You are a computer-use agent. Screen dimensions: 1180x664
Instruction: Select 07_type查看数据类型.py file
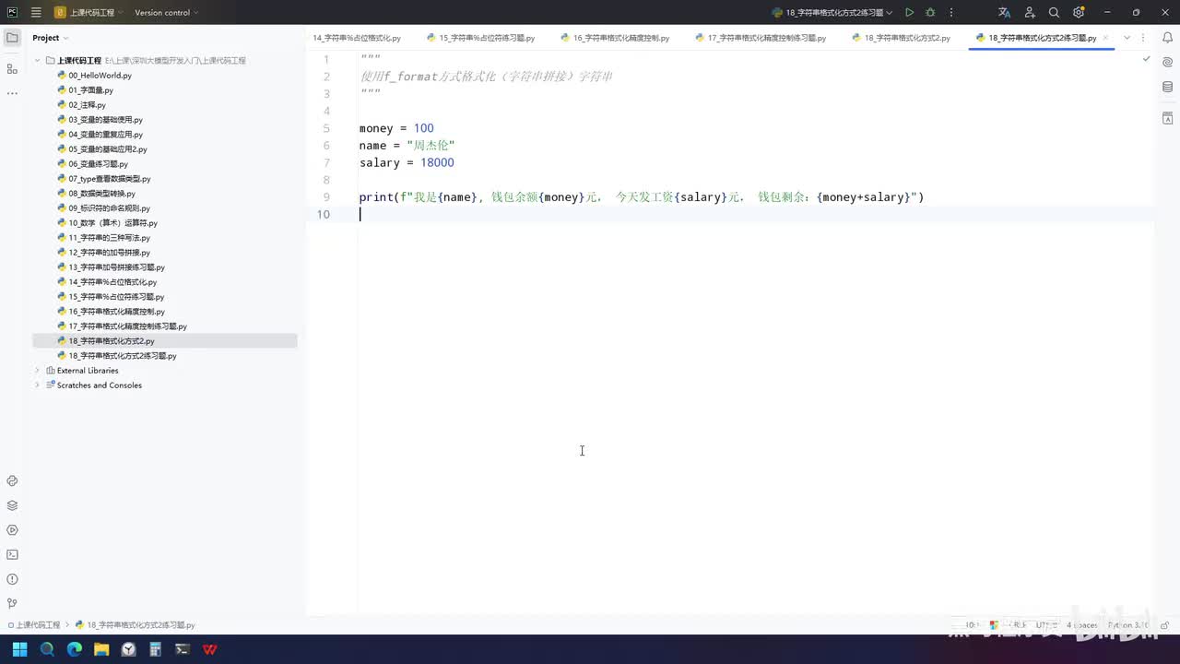point(109,179)
